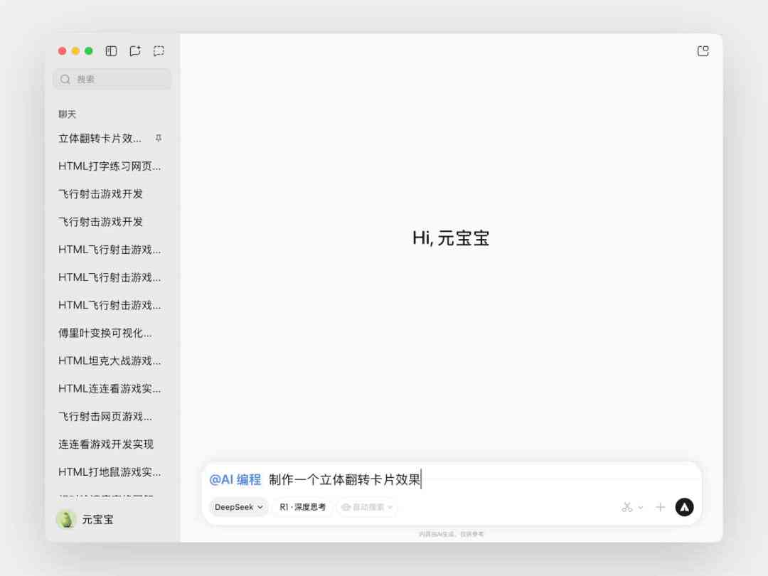Image resolution: width=768 pixels, height=576 pixels.
Task: Open the 自动搜索 options chevron
Action: 388,507
